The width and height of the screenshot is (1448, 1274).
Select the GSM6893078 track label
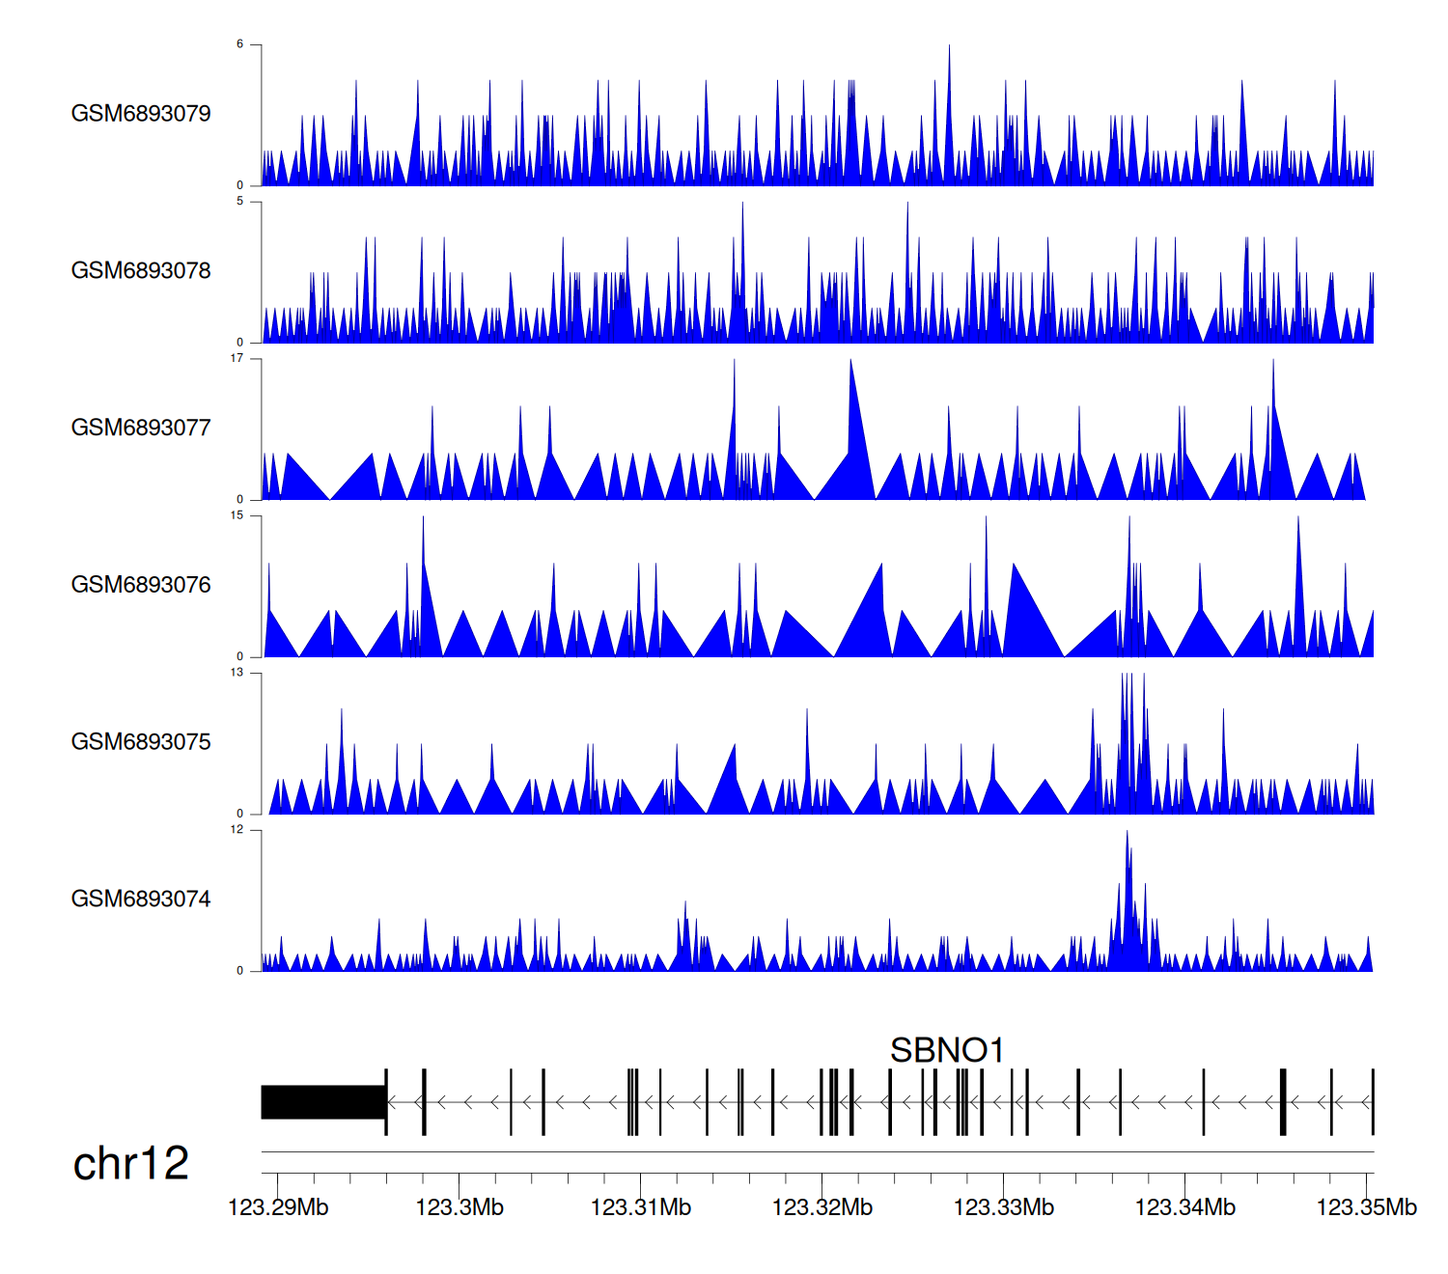[x=141, y=271]
